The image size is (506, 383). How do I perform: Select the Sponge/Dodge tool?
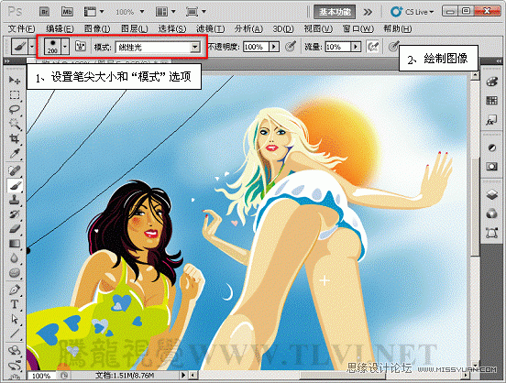pyautogui.click(x=15, y=273)
